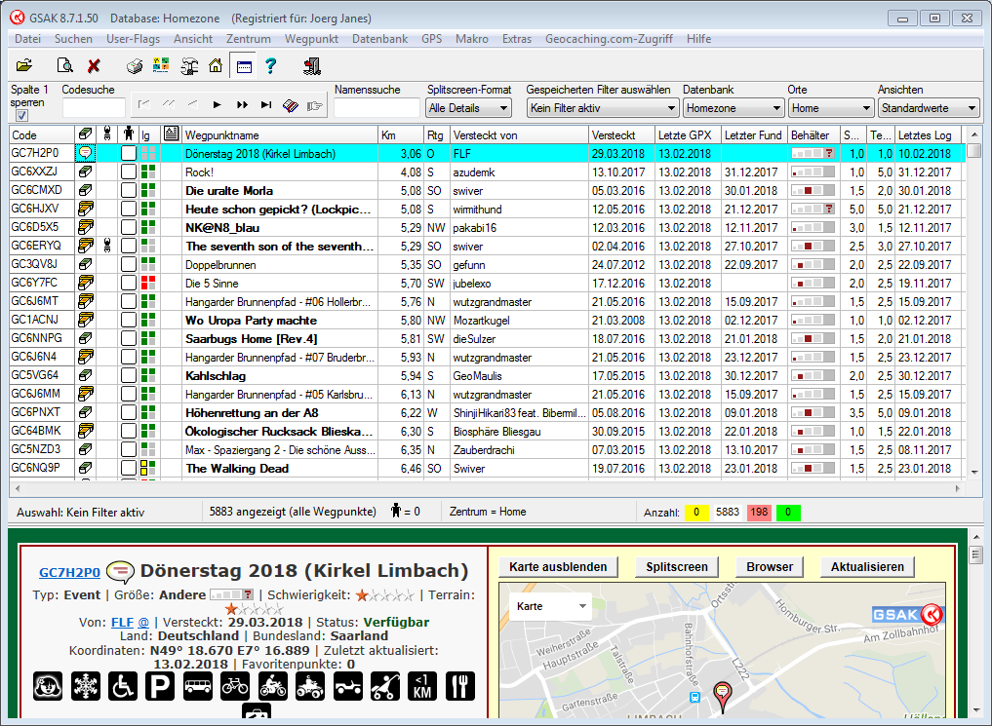Click the Splitscreen button above map

[677, 567]
